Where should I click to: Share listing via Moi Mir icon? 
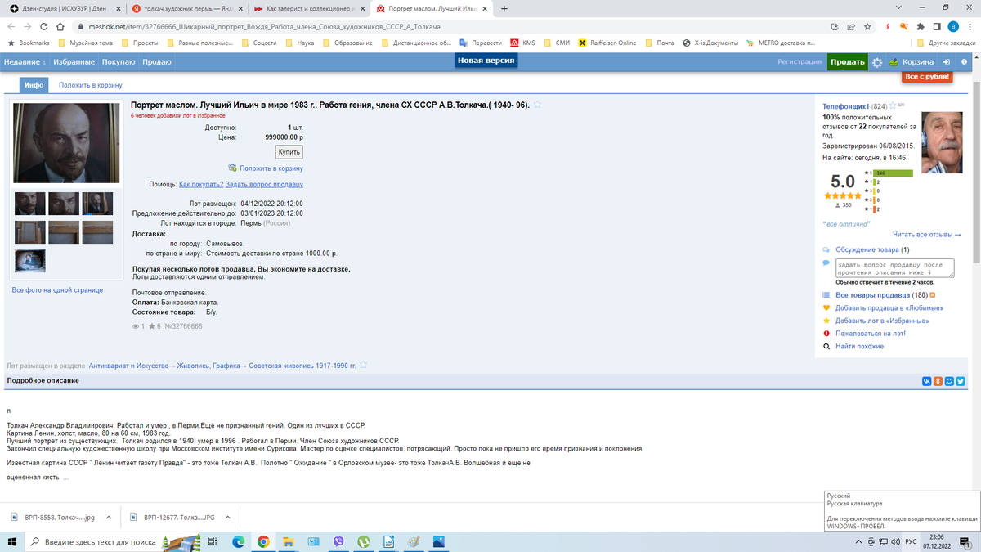(x=949, y=381)
